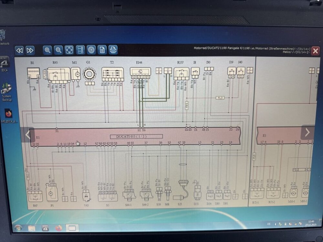Select the FL3 label on diagram
The height and width of the screenshot is (242, 323).
click(220, 98)
